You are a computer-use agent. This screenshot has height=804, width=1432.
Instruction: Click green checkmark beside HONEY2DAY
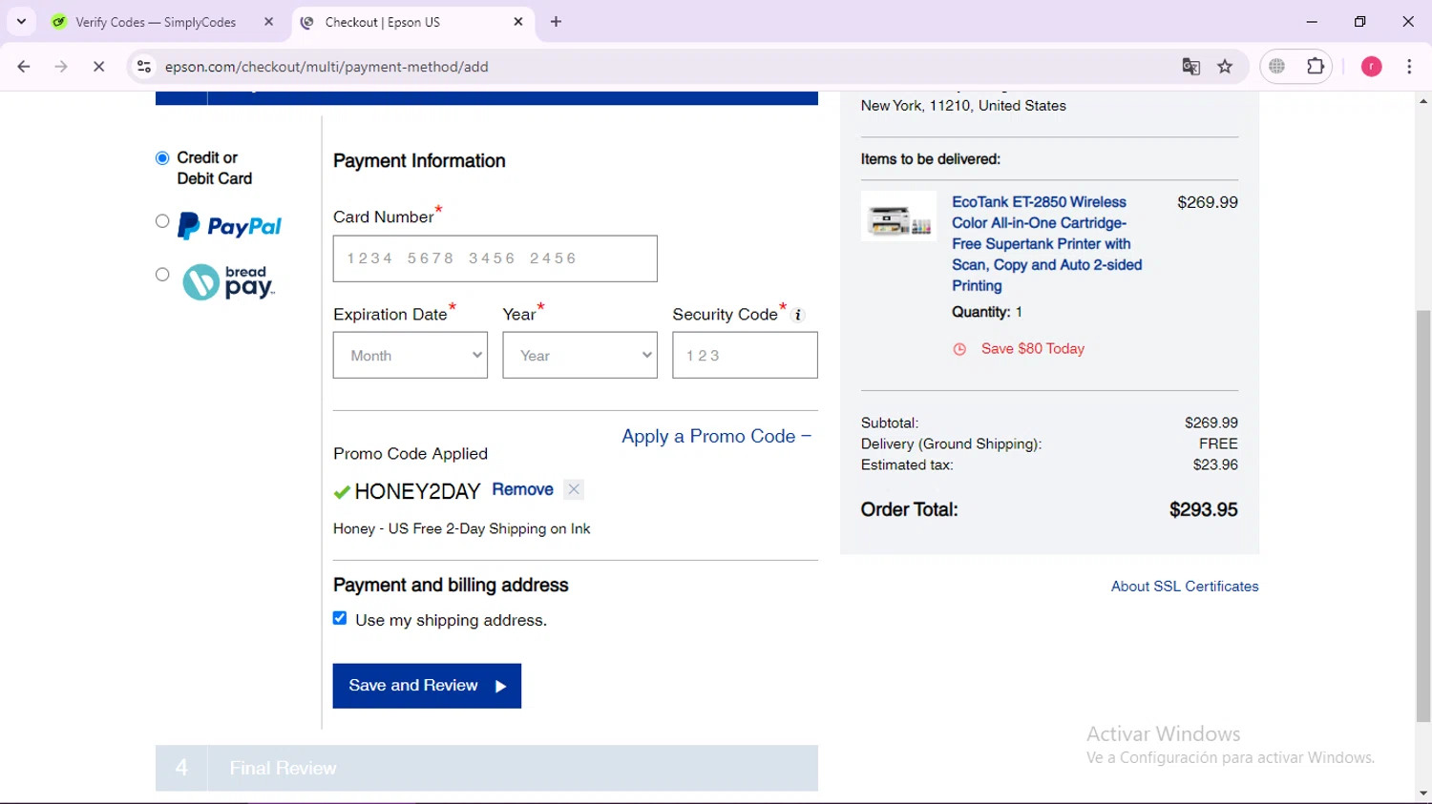click(342, 492)
